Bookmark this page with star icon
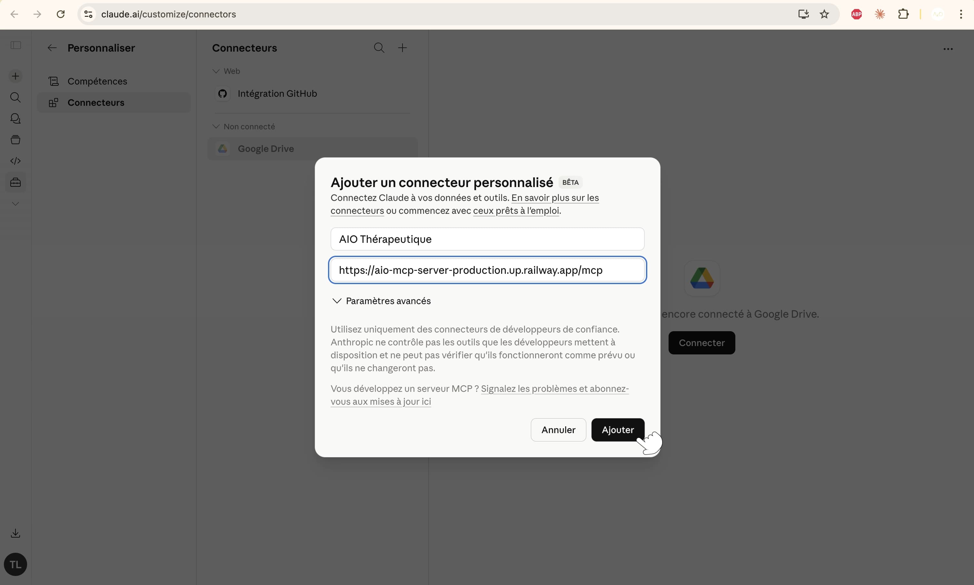Screen dimensions: 974x585 (824, 14)
